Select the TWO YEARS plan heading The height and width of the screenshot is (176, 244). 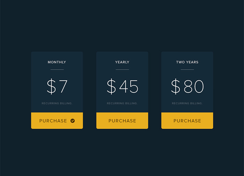point(187,62)
